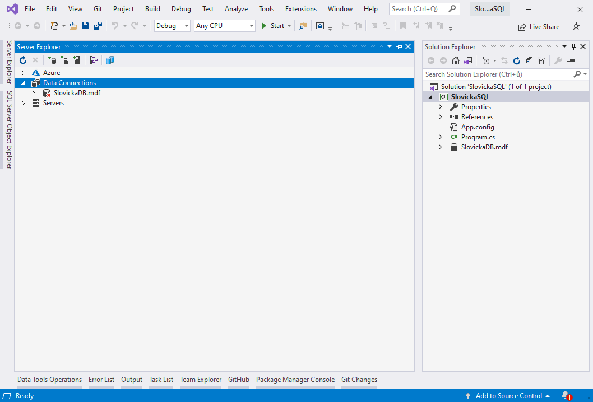Expand Program.cs in Solution Explorer
The width and height of the screenshot is (593, 402).
pos(440,137)
